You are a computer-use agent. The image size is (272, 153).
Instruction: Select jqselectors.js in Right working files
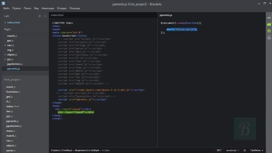(x=15, y=64)
